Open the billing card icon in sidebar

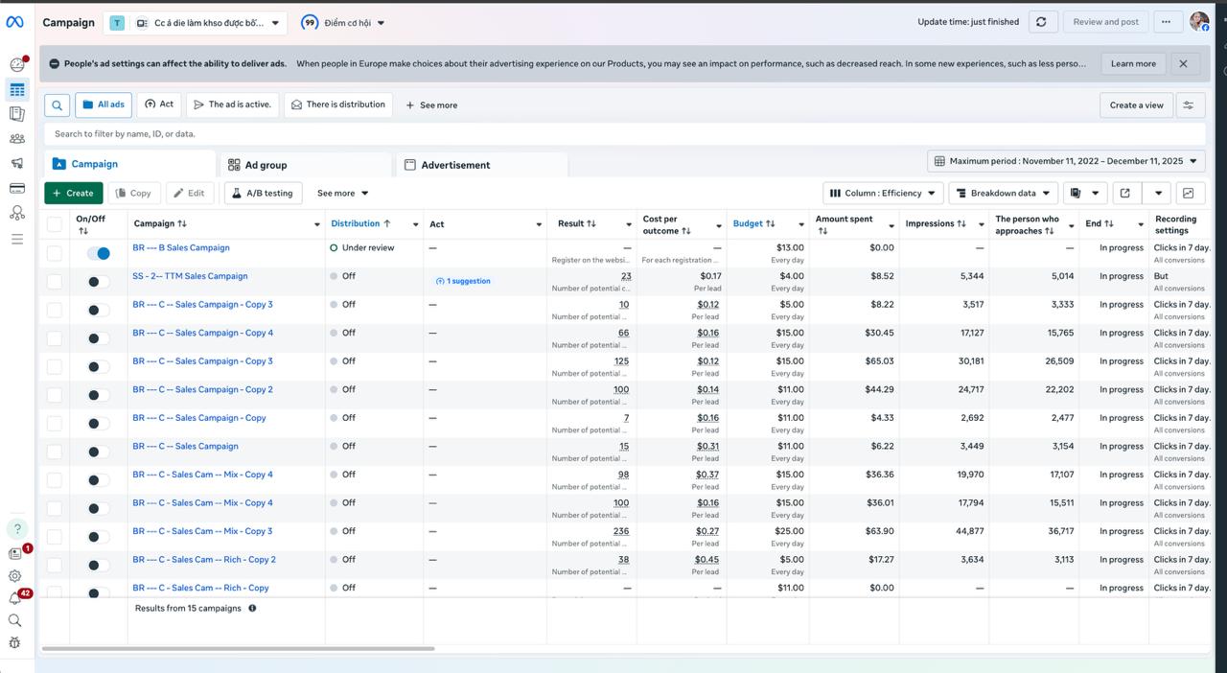pos(16,188)
